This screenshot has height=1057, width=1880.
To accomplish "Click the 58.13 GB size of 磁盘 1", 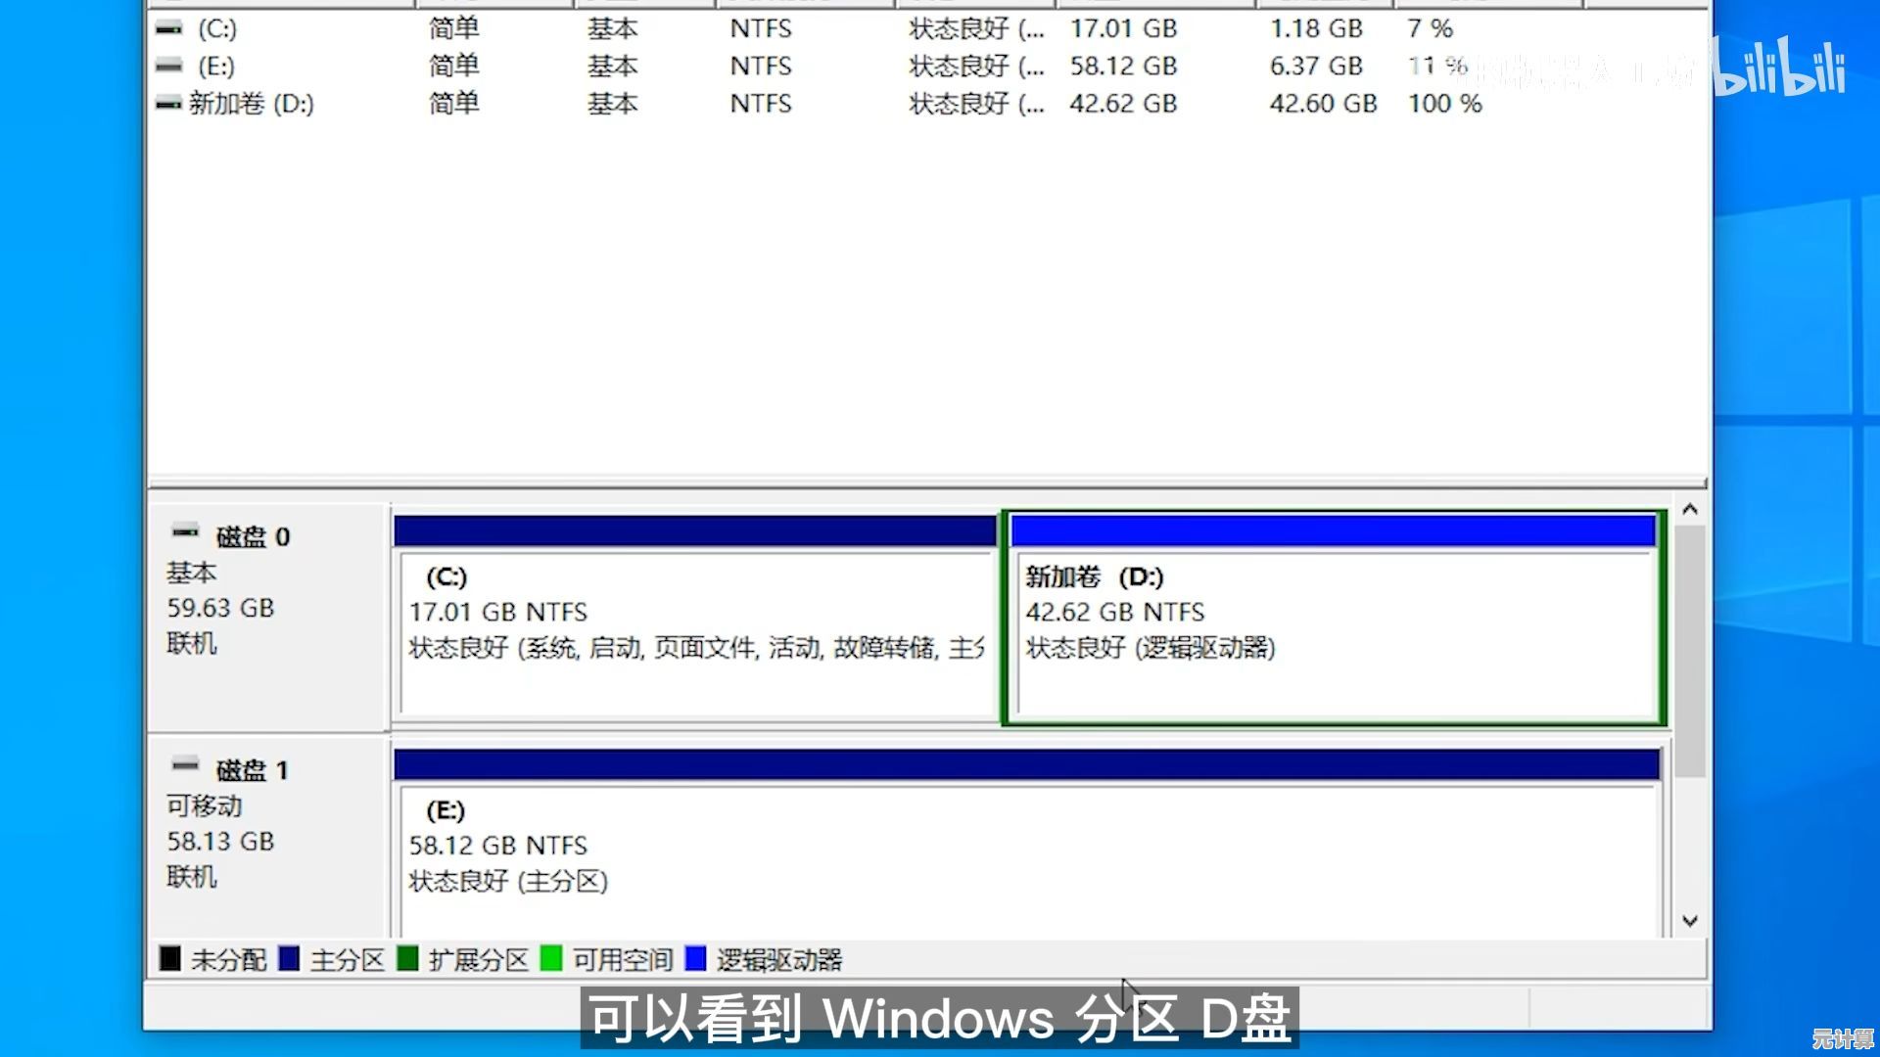I will [x=220, y=842].
